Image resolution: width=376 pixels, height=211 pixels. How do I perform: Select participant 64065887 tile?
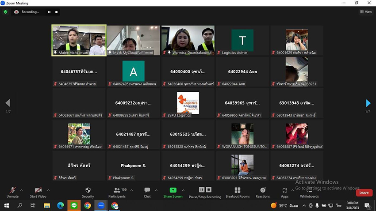(297, 135)
